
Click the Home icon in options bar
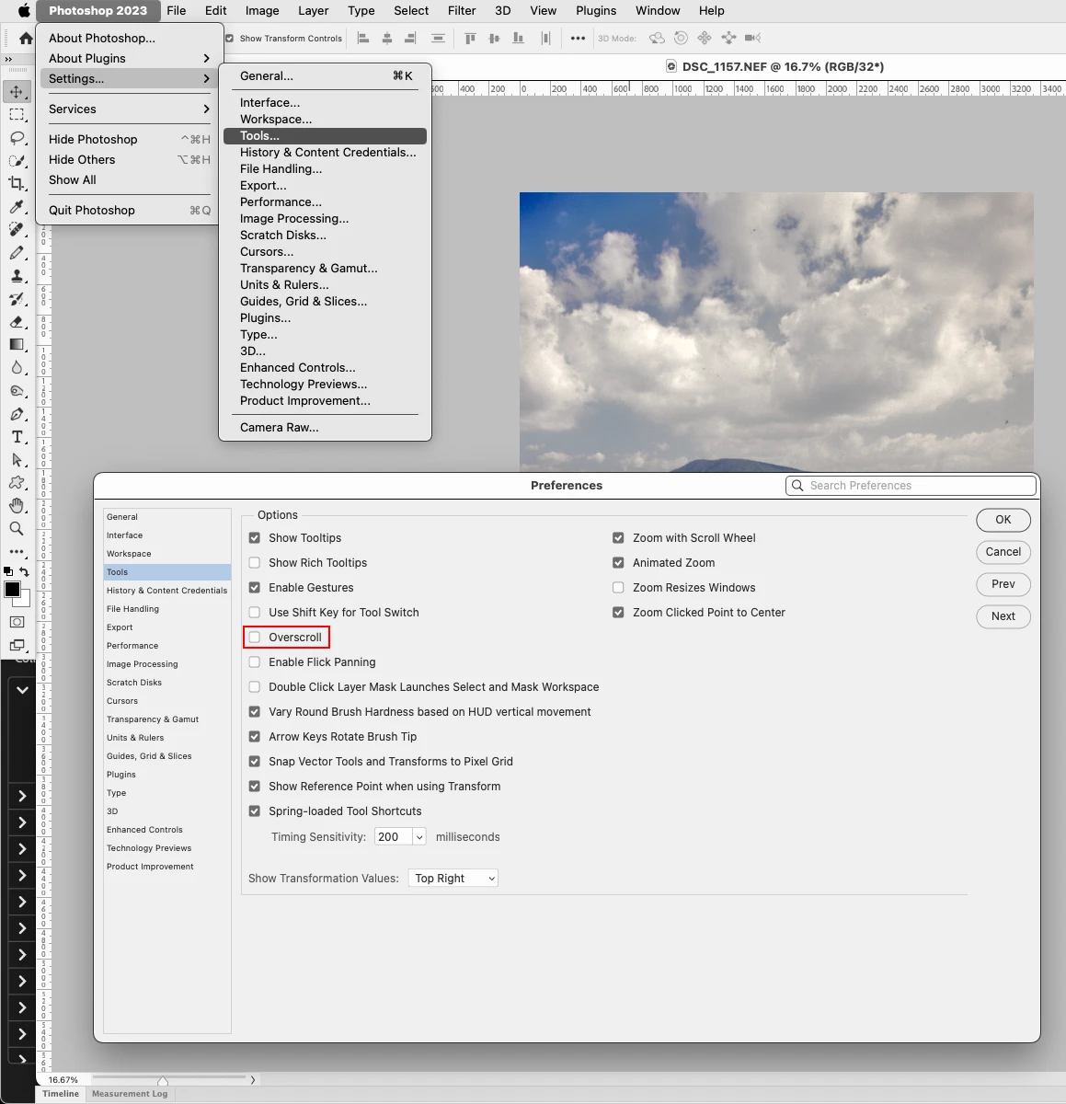(x=26, y=38)
